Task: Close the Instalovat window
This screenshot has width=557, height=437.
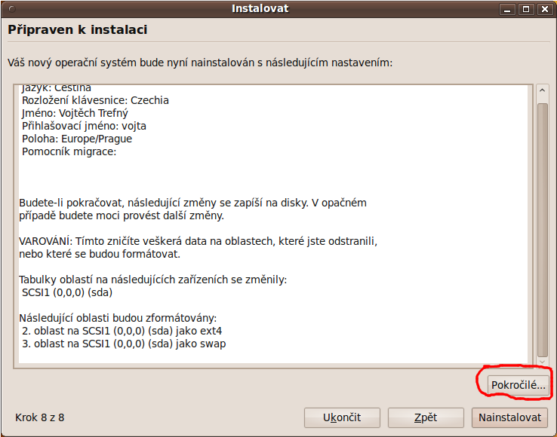Action: point(545,9)
